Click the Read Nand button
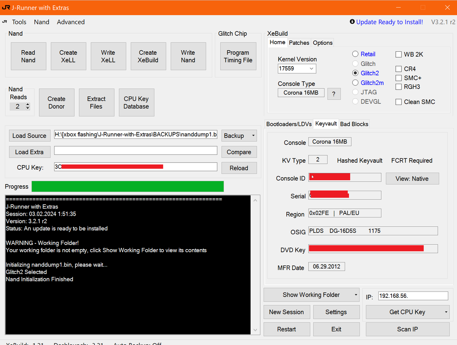 [28, 56]
